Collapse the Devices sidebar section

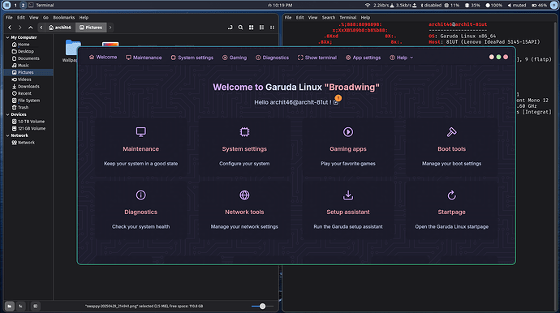(7, 114)
